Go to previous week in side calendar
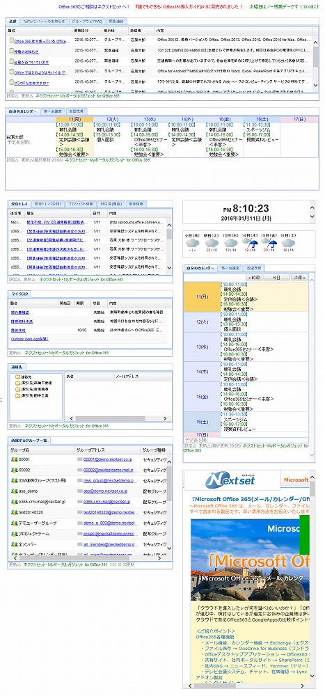Viewport: 325px width, 696px height. coord(255,278)
